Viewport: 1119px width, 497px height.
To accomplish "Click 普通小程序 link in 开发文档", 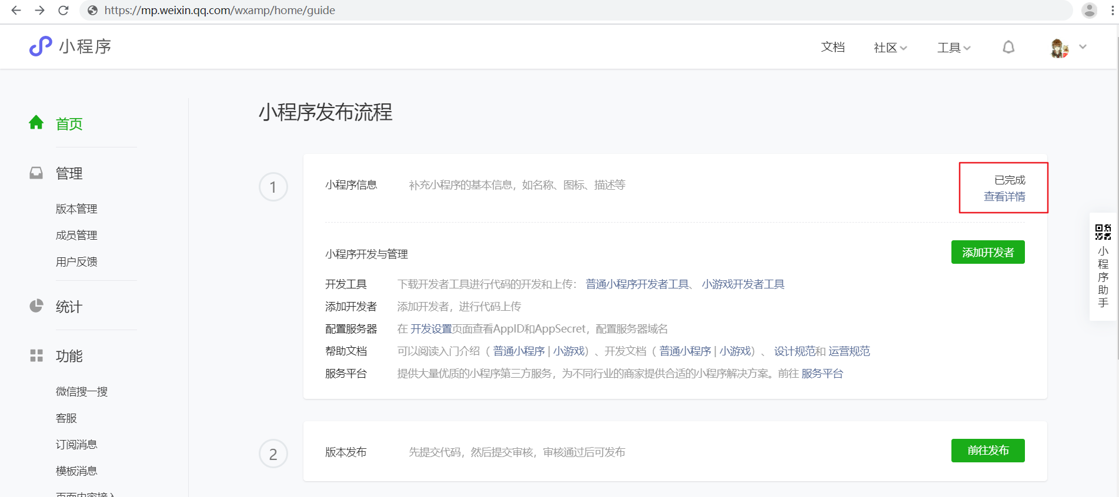I will (x=685, y=351).
